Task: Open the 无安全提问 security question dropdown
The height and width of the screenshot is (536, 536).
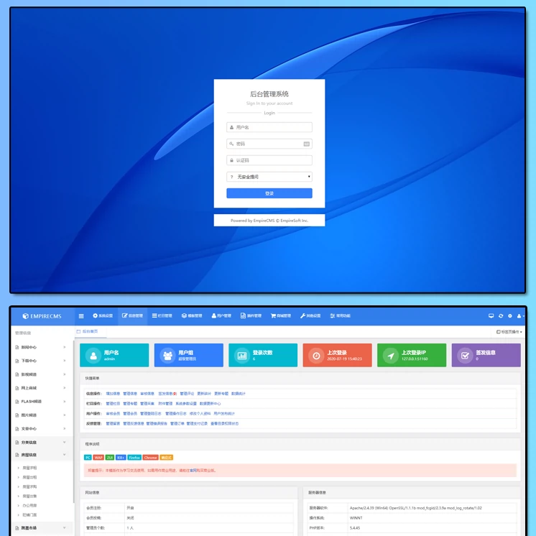Action: [x=269, y=177]
